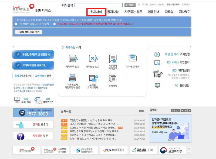Click the EDI 환경설정 folder-gear icon

pos(158,74)
